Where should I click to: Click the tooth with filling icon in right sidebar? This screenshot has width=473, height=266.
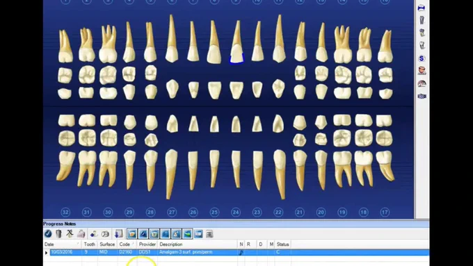422,33
